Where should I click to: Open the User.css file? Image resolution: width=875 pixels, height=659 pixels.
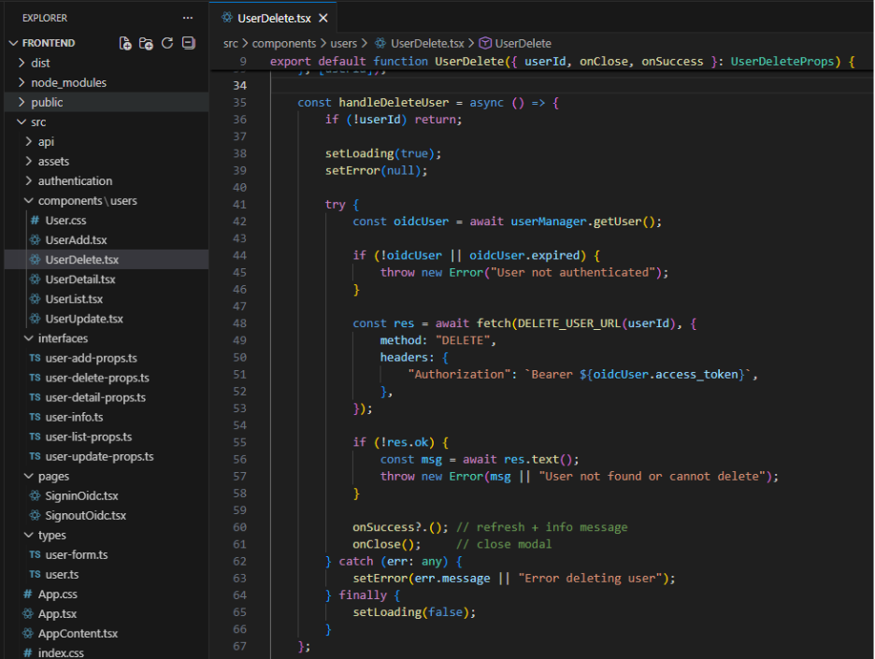pyautogui.click(x=65, y=221)
